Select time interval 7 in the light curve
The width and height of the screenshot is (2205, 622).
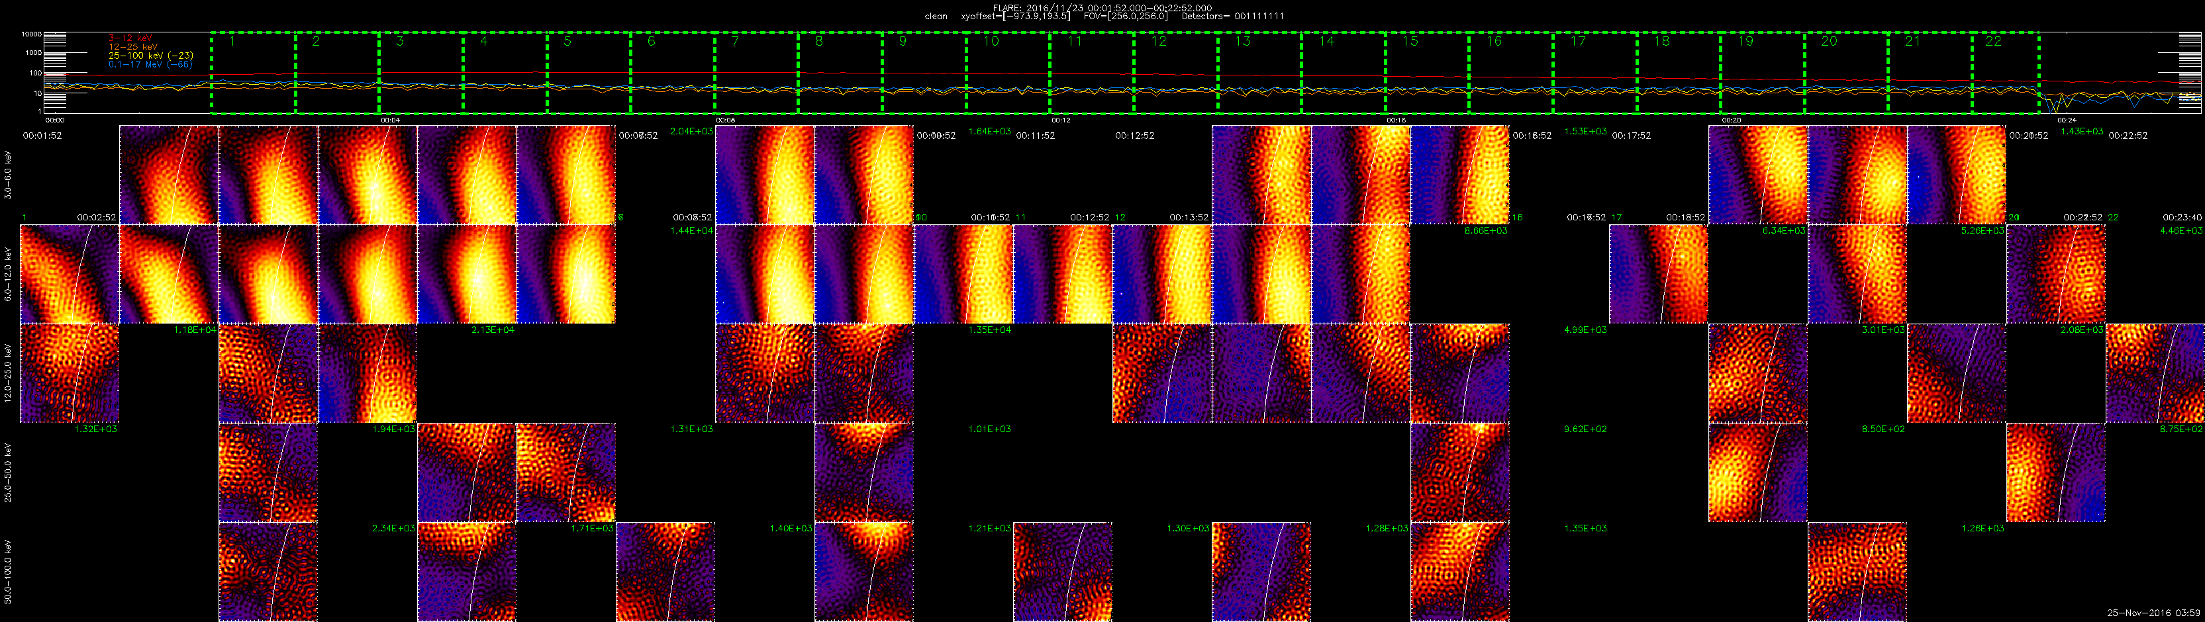pos(757,73)
